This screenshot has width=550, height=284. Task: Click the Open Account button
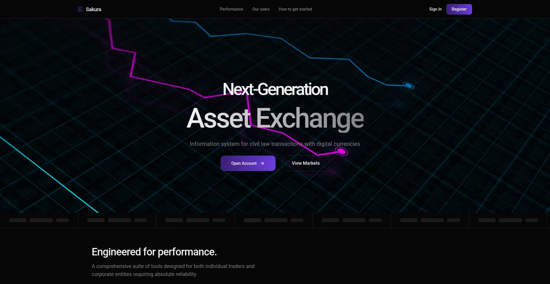click(x=248, y=163)
